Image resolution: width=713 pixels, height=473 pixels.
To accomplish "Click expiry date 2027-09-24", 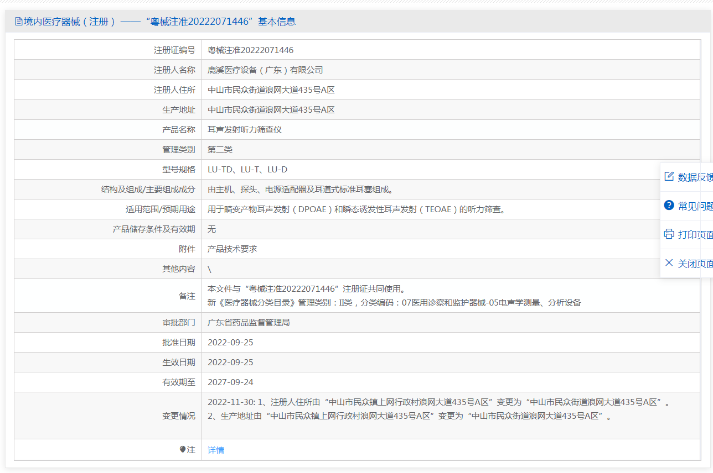I will coord(230,382).
